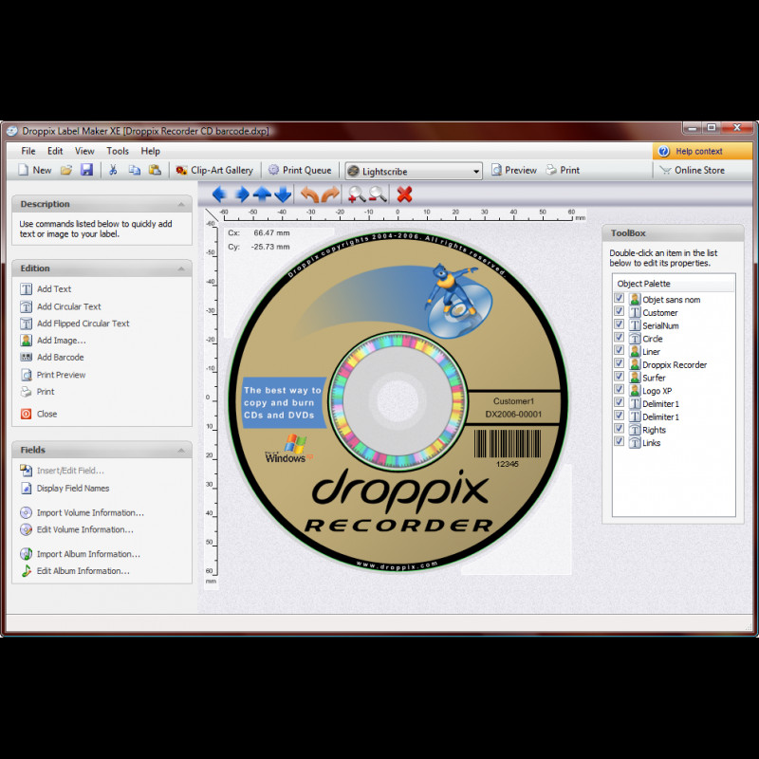
Task: Paste from clipboard icon
Action: tap(155, 170)
